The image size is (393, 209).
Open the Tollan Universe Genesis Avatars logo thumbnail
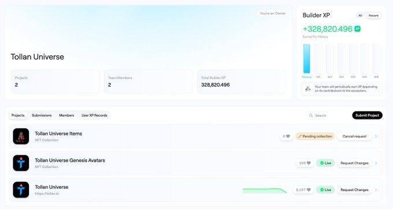tap(21, 163)
